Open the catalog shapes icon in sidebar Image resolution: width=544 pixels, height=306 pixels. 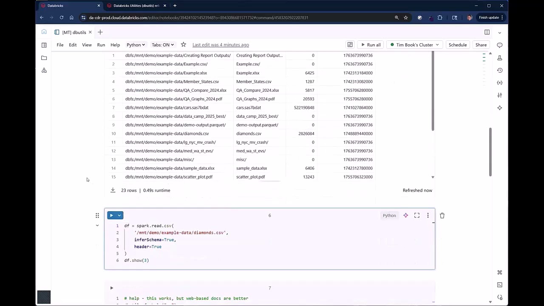point(44,70)
